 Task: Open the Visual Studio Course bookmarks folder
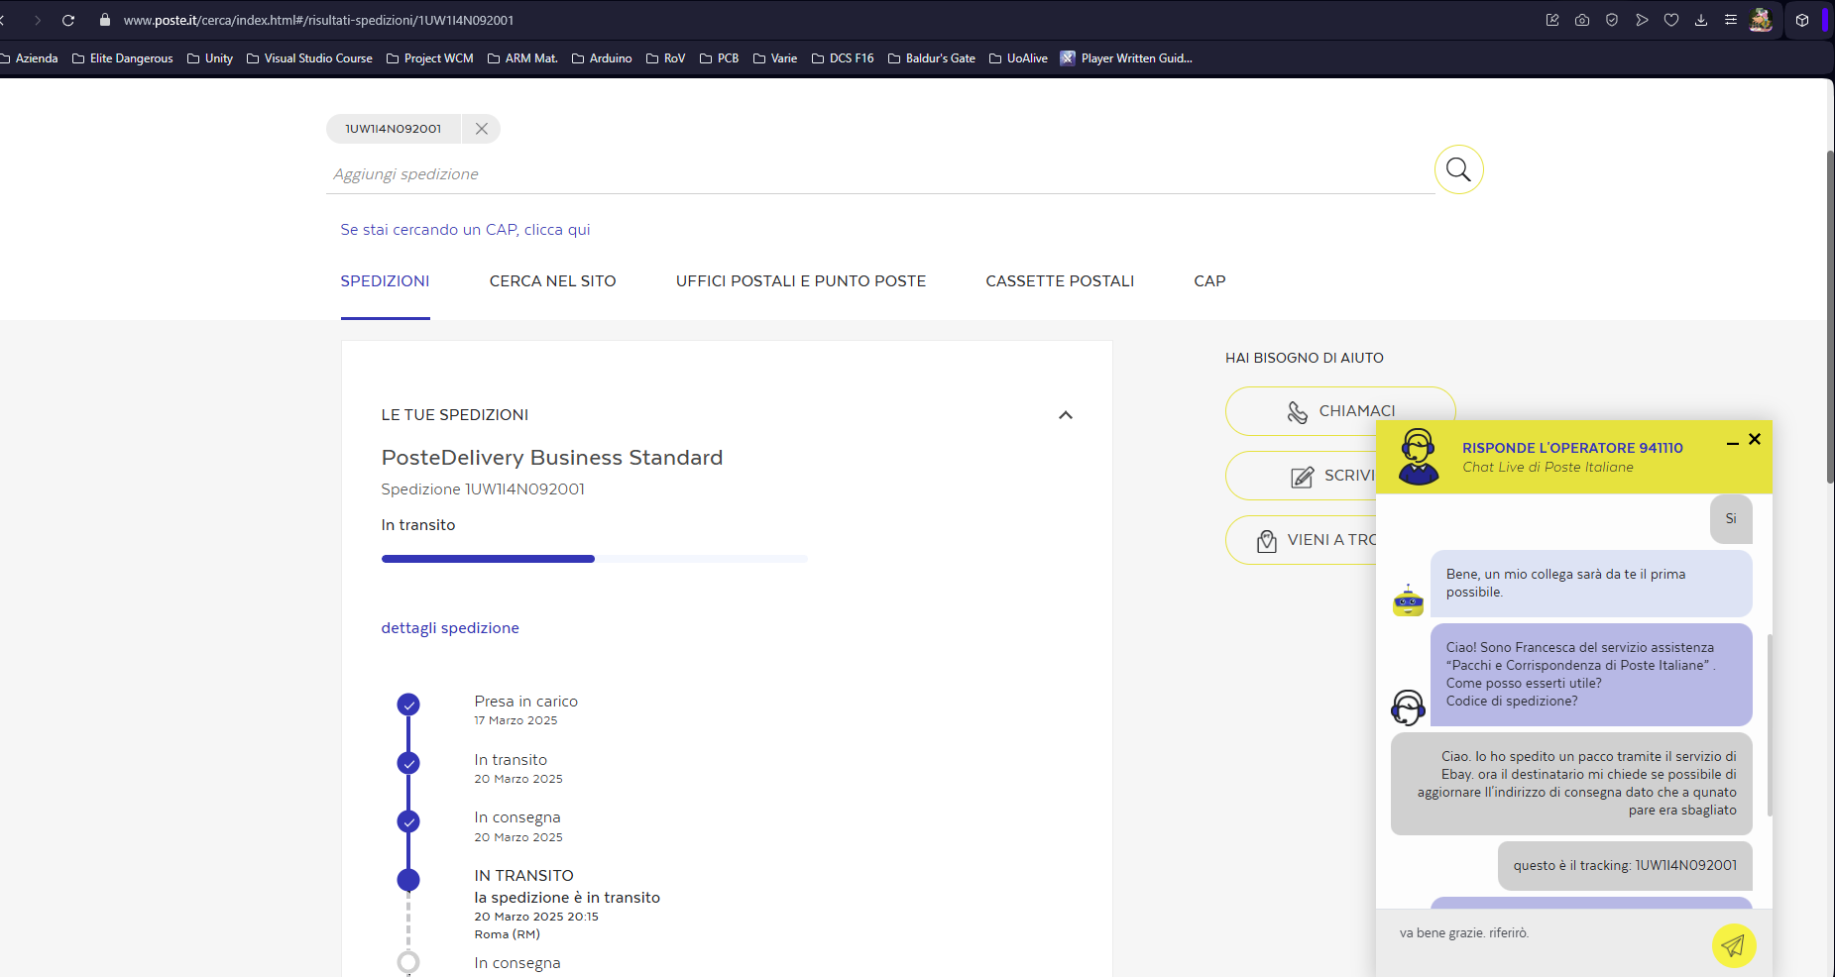pos(309,58)
